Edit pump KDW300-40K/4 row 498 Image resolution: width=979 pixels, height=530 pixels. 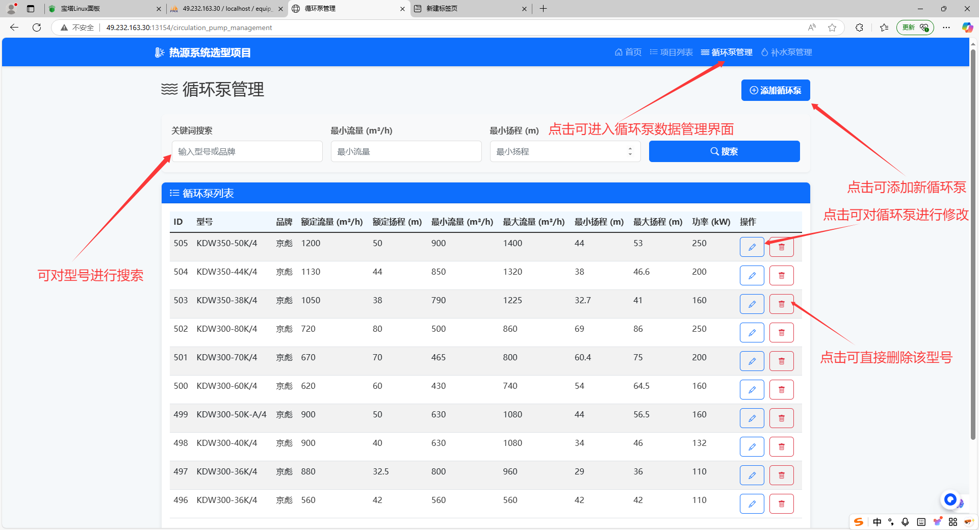click(x=752, y=447)
